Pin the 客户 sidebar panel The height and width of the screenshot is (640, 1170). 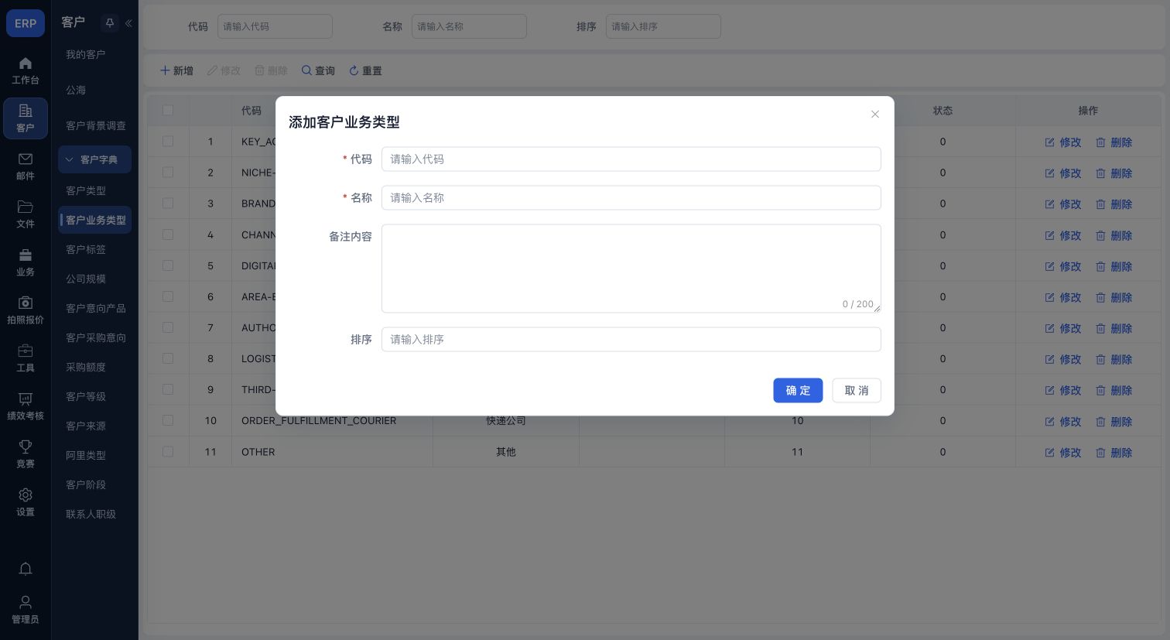(110, 23)
